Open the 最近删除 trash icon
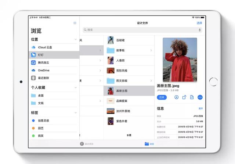235x164 pixels. (x=33, y=78)
